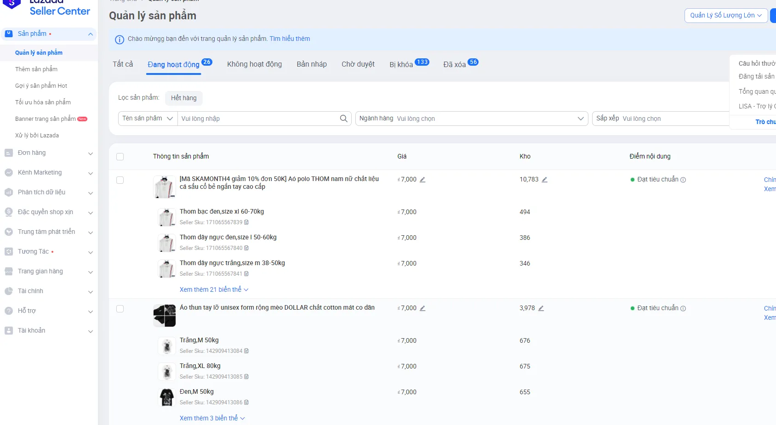Screen dimensions: 776x425
Task: Click the Tài chính sidebar icon
Action: pos(9,291)
